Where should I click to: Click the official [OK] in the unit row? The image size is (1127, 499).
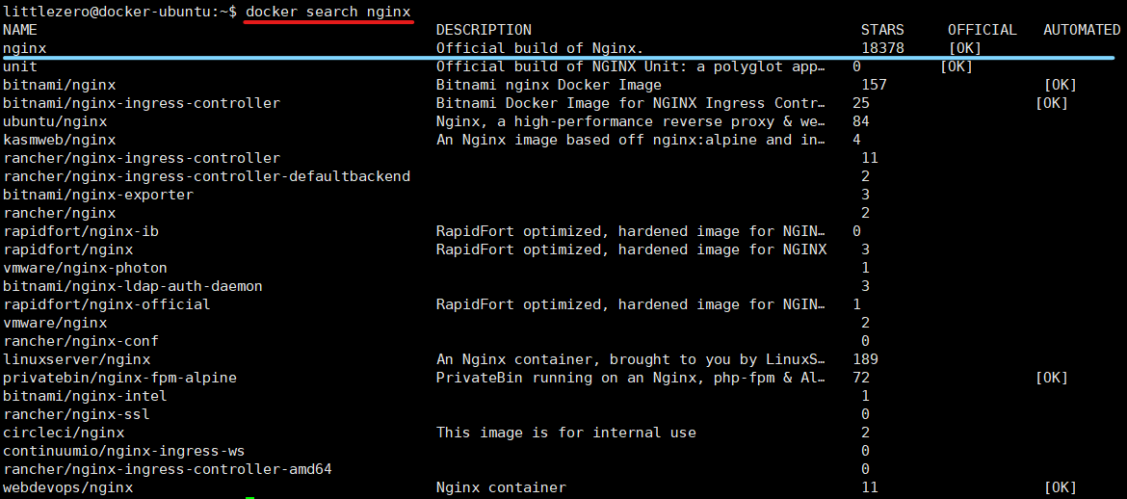(957, 66)
